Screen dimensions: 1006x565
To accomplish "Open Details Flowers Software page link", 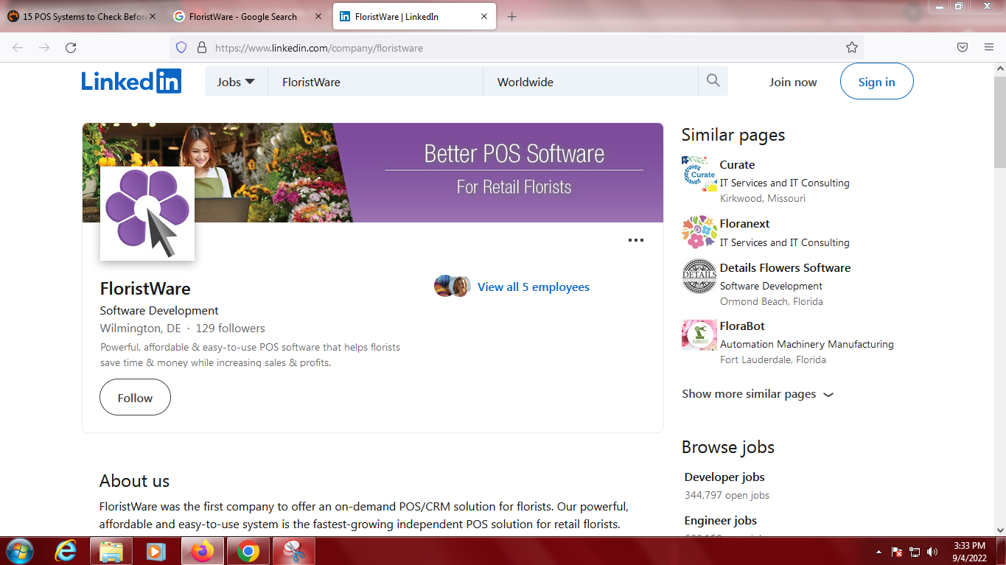I will (x=785, y=267).
